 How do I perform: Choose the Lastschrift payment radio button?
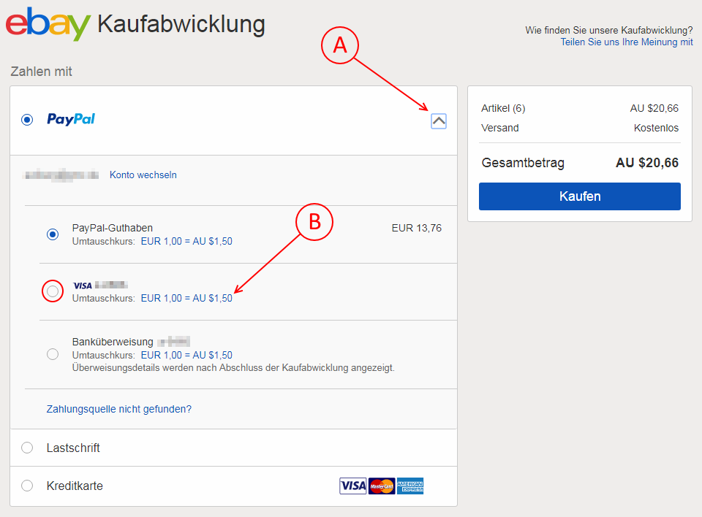28,448
